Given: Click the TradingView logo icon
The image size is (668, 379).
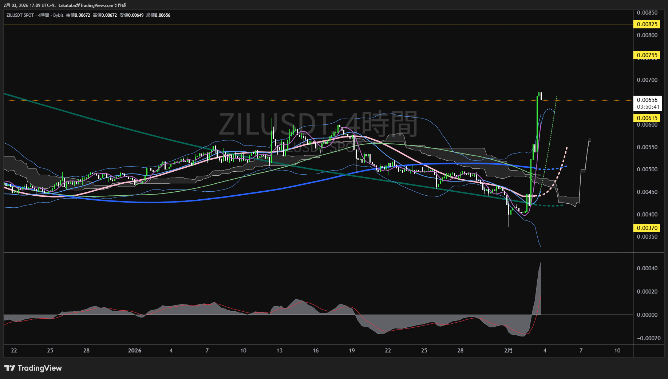Looking at the screenshot, I should tap(10, 368).
